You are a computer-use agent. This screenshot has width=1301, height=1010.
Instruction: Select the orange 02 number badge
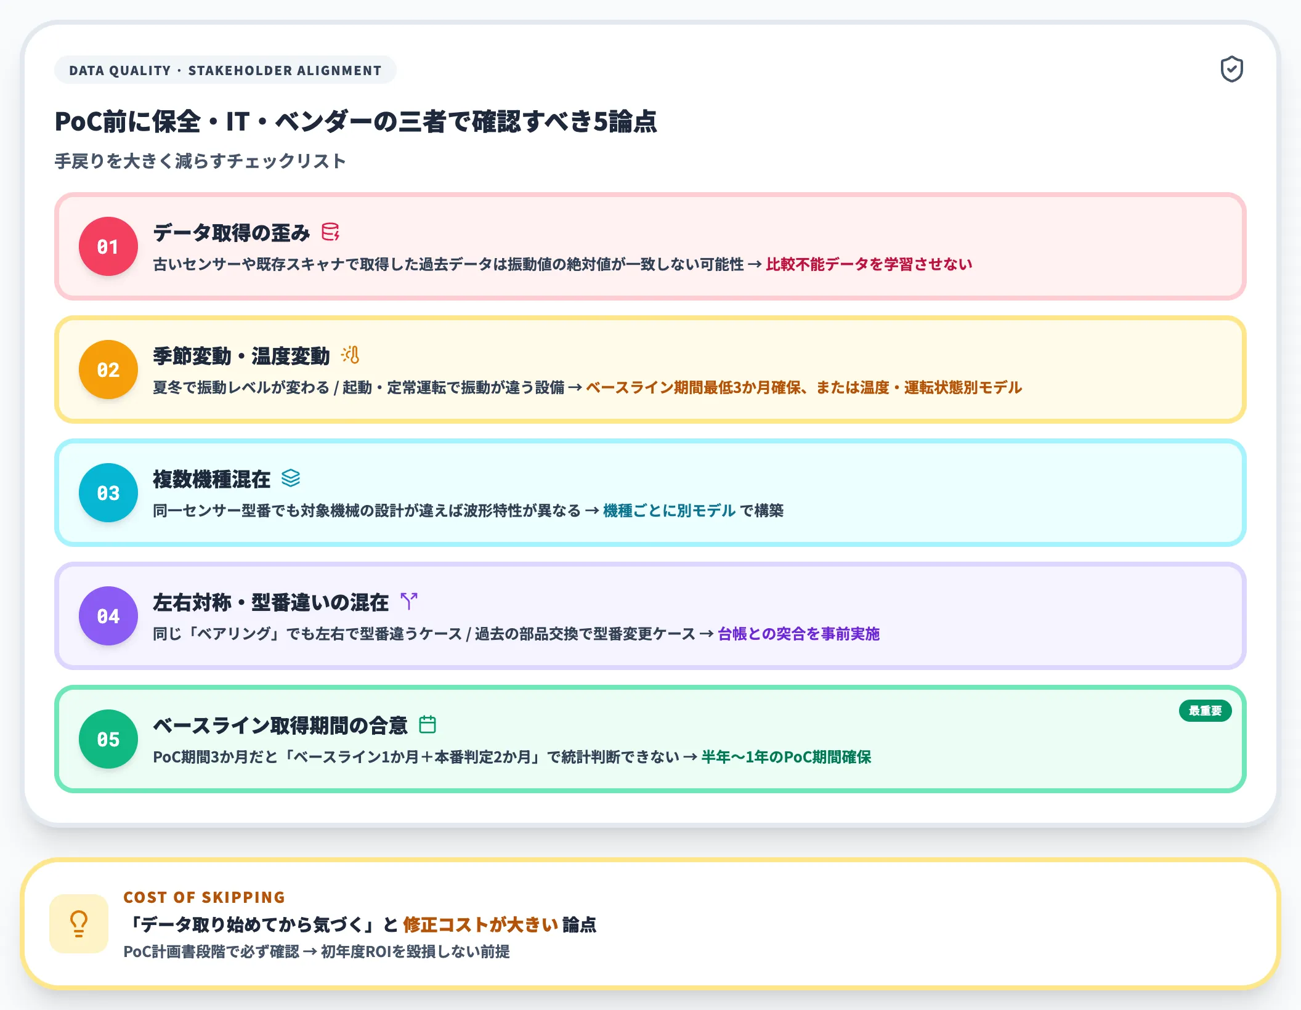108,370
